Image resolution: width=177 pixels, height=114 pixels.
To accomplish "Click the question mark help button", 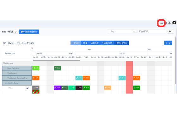I will tap(16, 32).
